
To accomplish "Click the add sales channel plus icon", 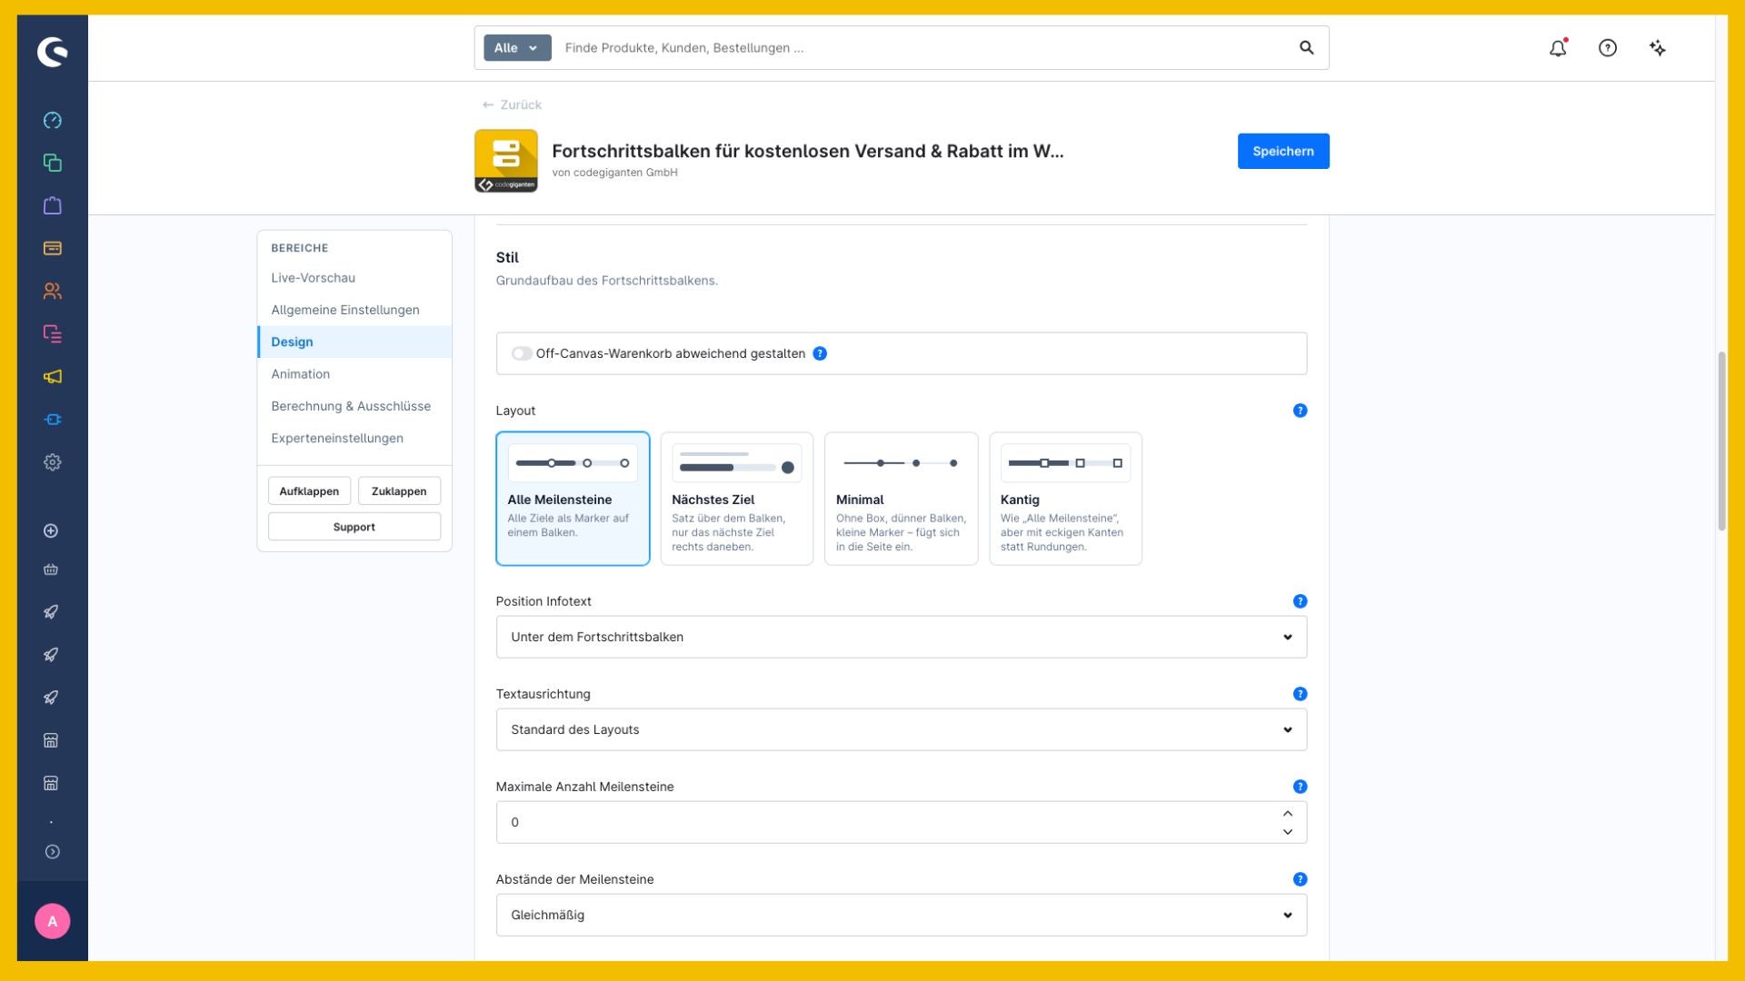I will click(x=51, y=530).
